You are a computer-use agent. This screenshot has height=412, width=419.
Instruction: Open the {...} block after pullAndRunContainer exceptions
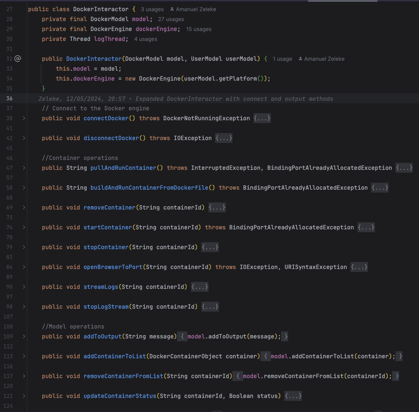tap(404, 168)
